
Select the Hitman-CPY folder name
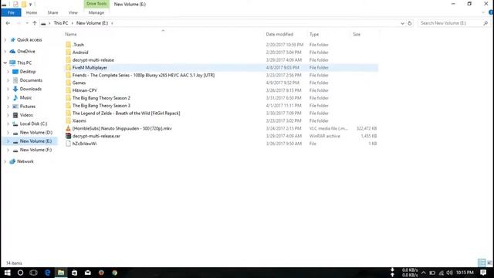[x=85, y=90]
